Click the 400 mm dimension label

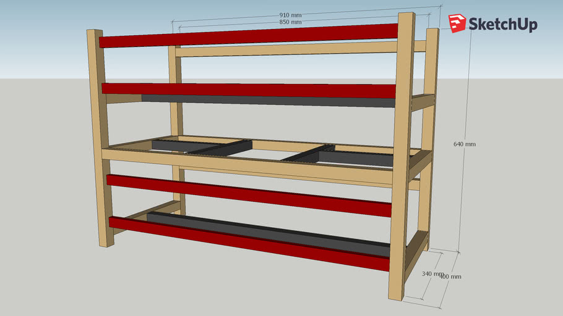(x=450, y=276)
